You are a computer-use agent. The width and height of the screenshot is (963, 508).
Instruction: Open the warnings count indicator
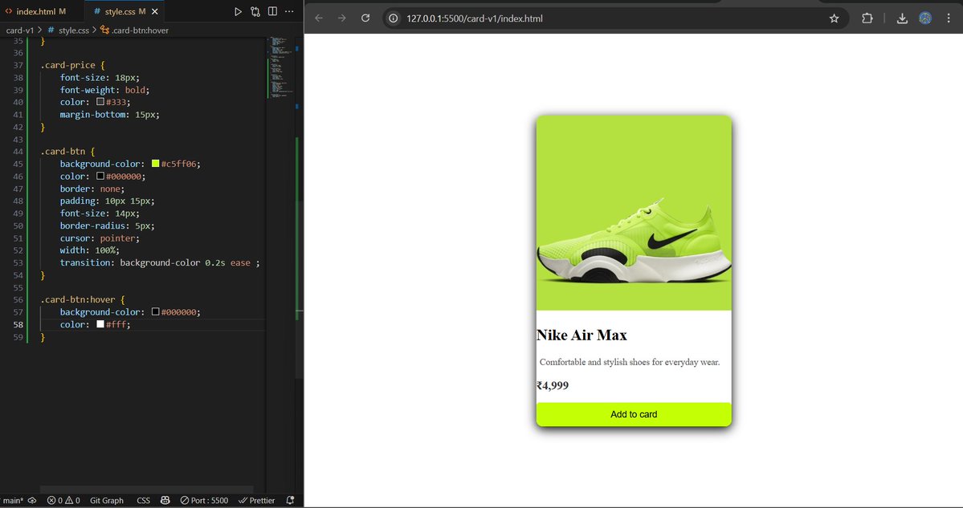pyautogui.click(x=73, y=501)
